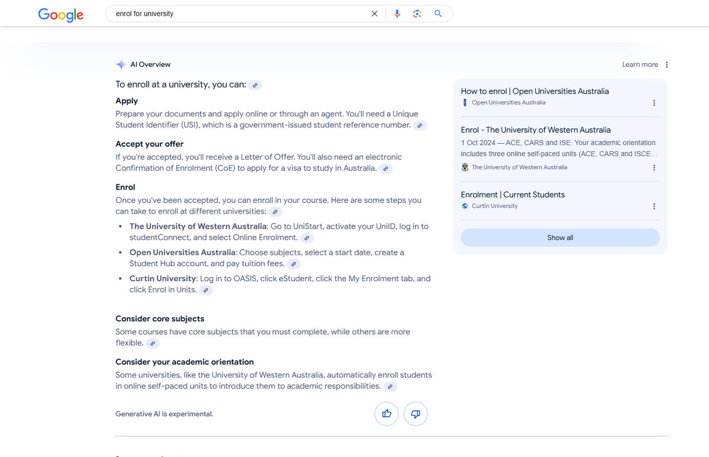Click citation link after the Accept your offer paragraph
709x457 pixels.
386,169
